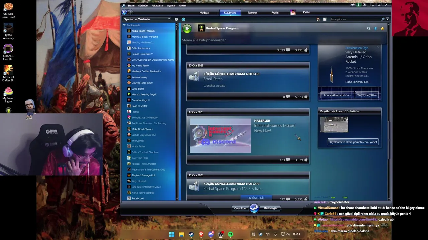
Task: Click the Oyun Ekle button
Action: 240,208
